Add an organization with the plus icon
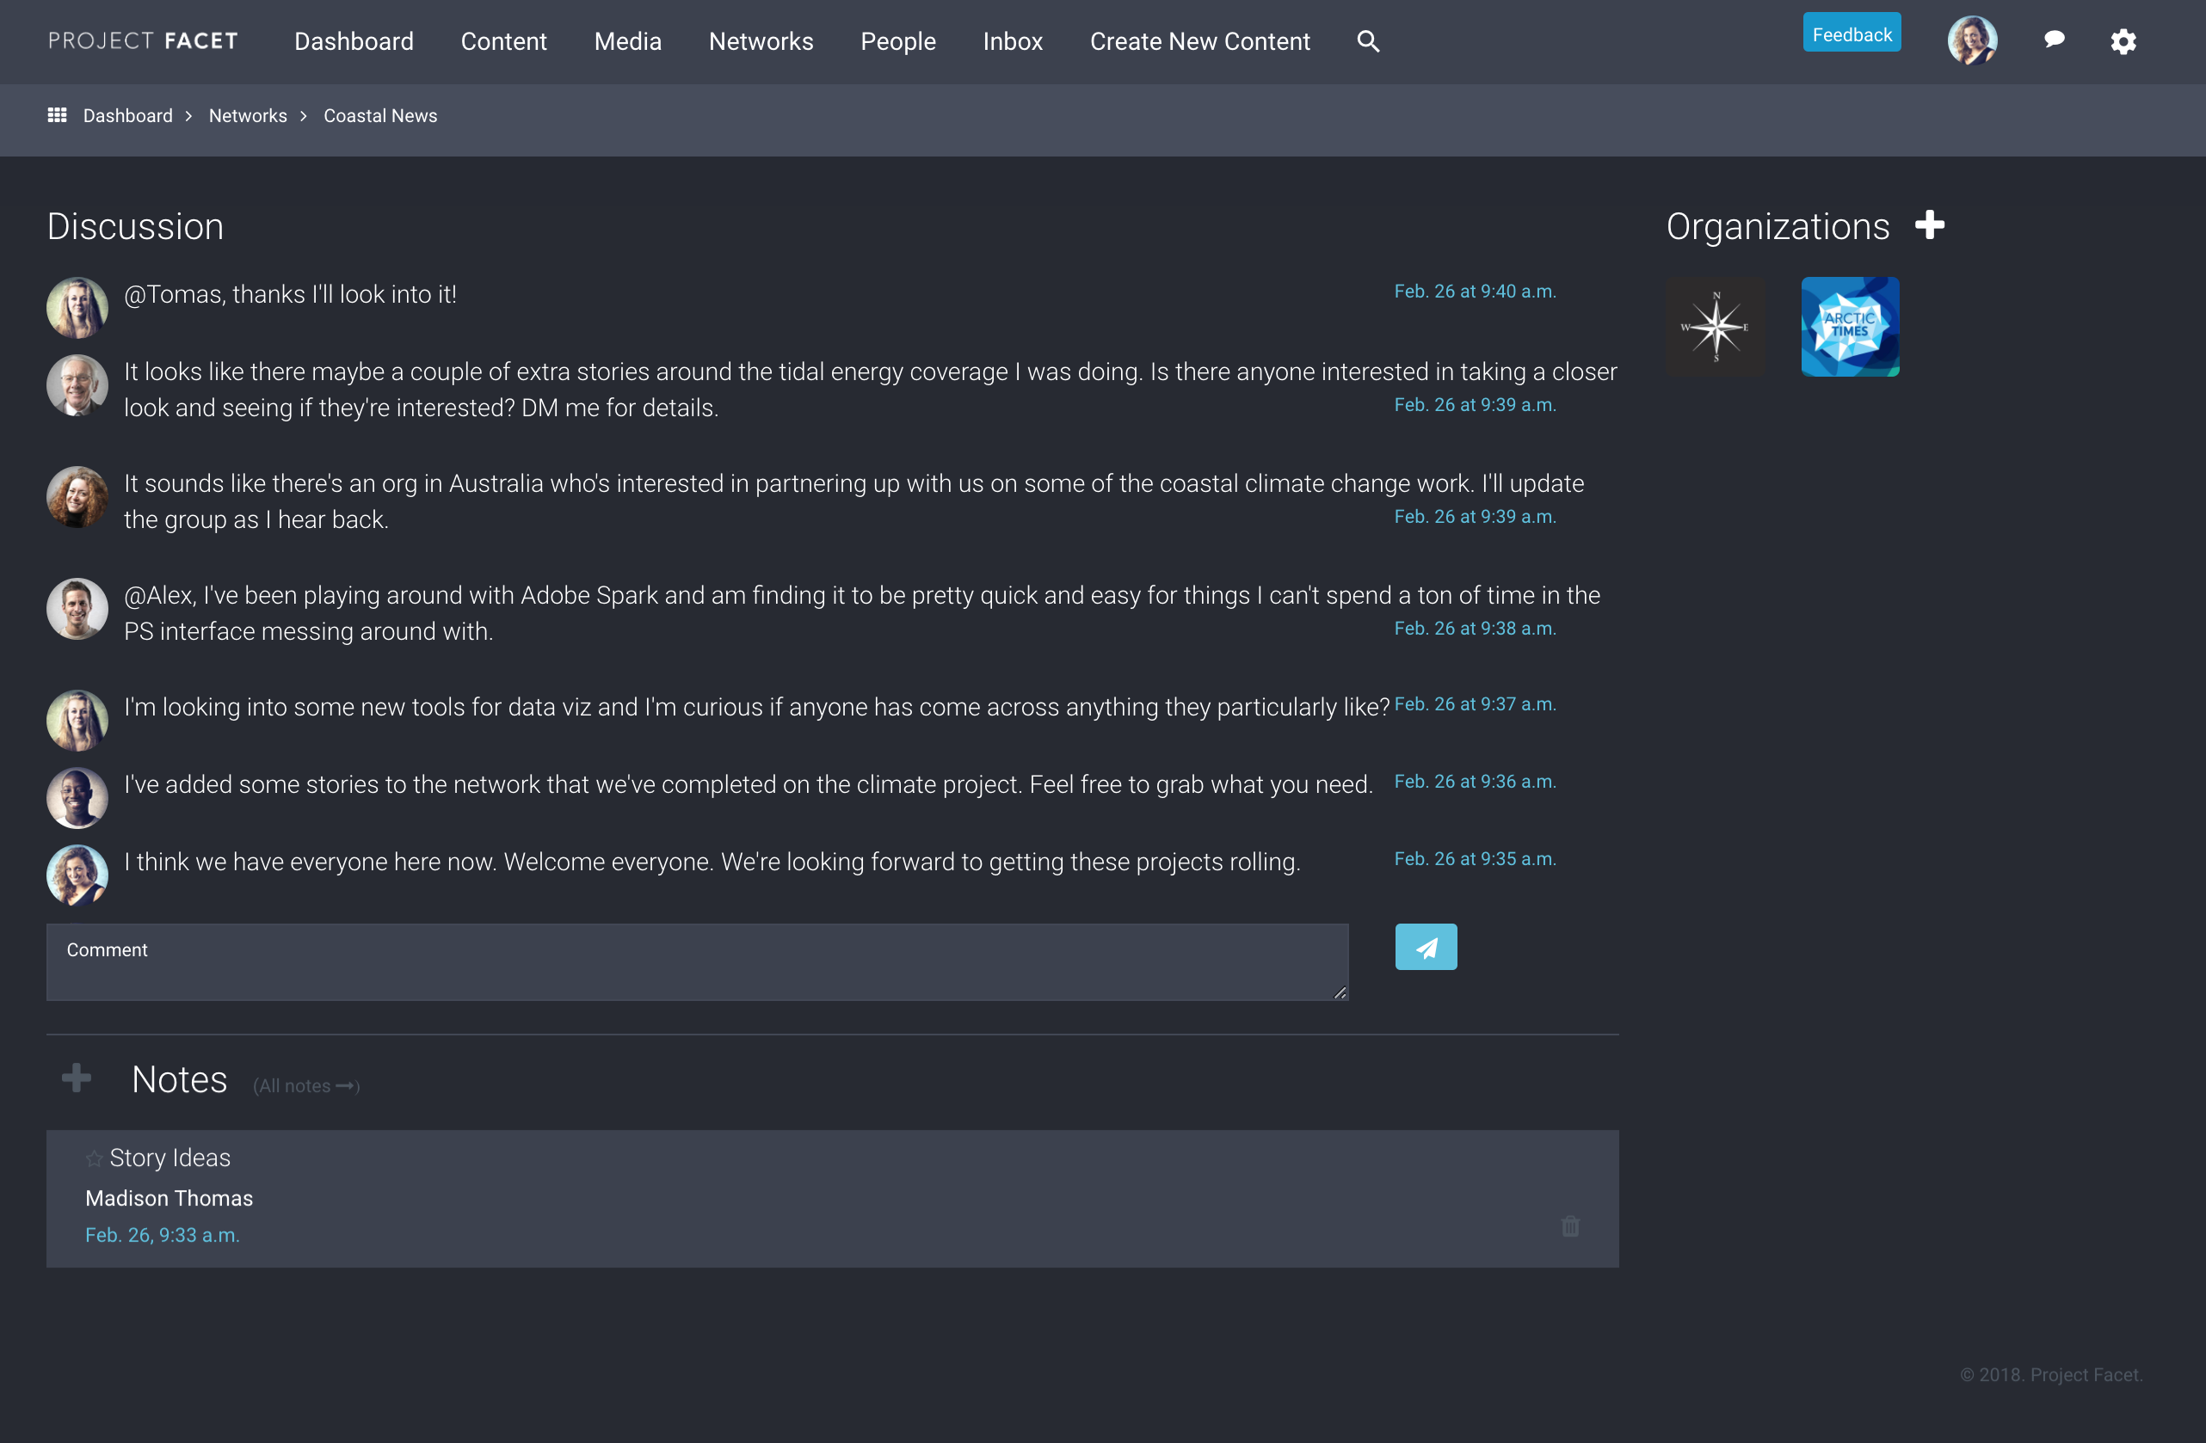2206x1443 pixels. (1931, 225)
